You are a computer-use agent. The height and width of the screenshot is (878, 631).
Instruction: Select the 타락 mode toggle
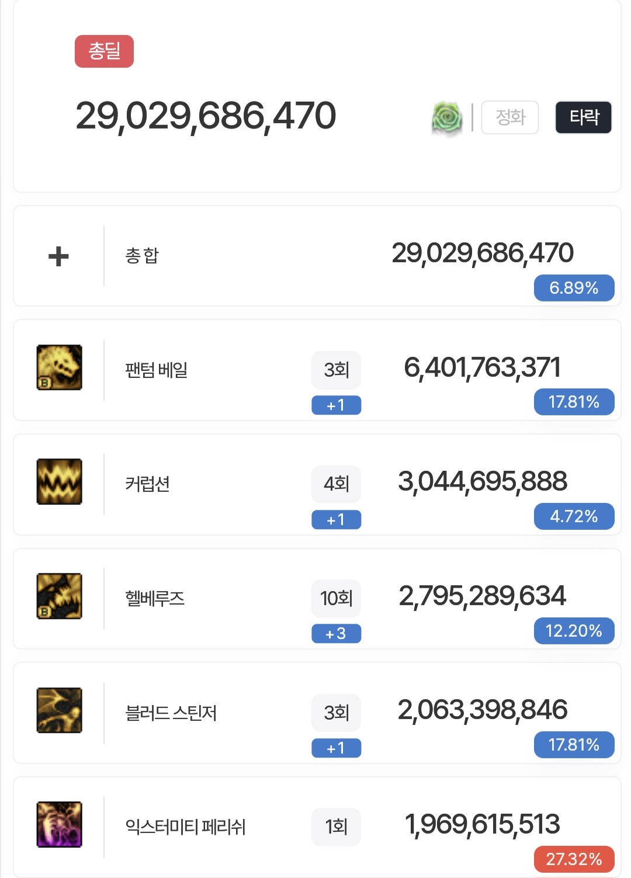click(583, 117)
